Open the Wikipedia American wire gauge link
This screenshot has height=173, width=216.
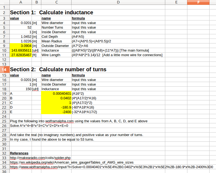click(x=72, y=162)
